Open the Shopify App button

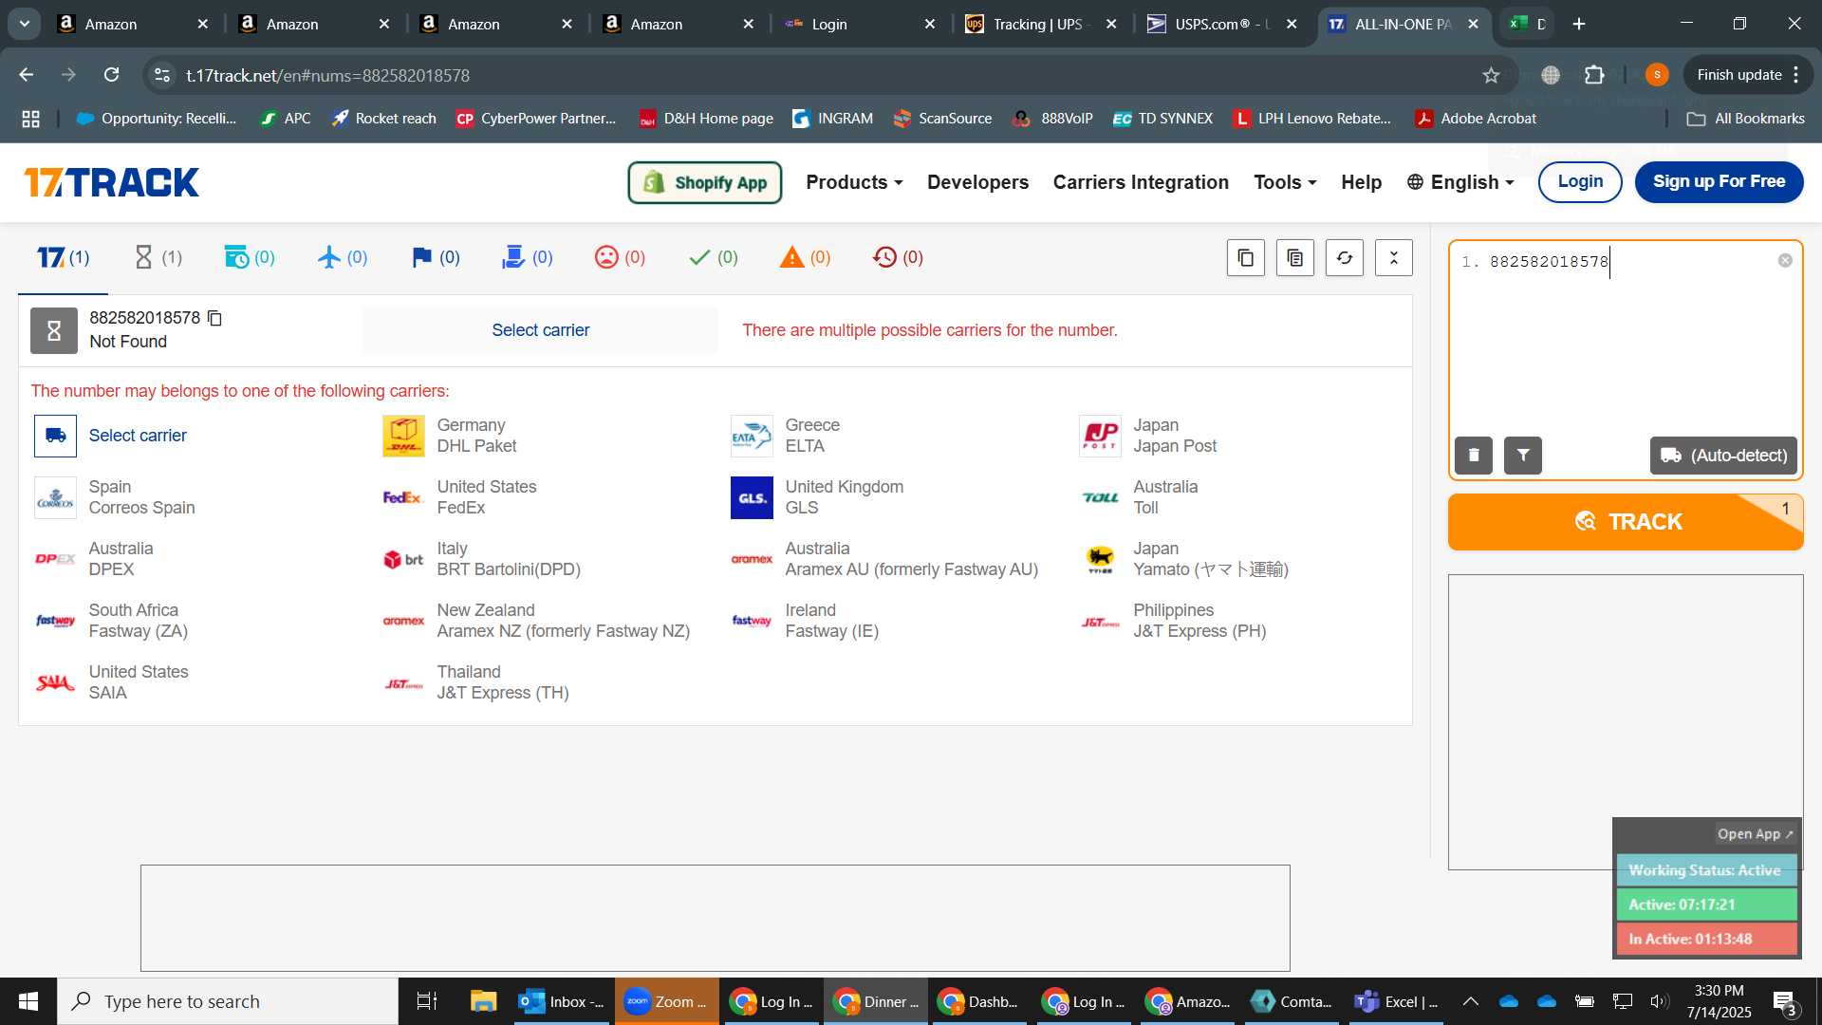click(x=705, y=182)
